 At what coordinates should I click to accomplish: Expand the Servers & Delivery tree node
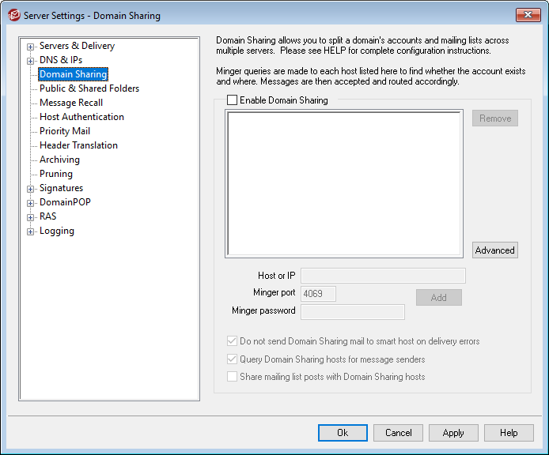(x=31, y=47)
